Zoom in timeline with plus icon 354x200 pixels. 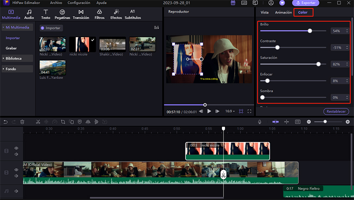click(348, 122)
